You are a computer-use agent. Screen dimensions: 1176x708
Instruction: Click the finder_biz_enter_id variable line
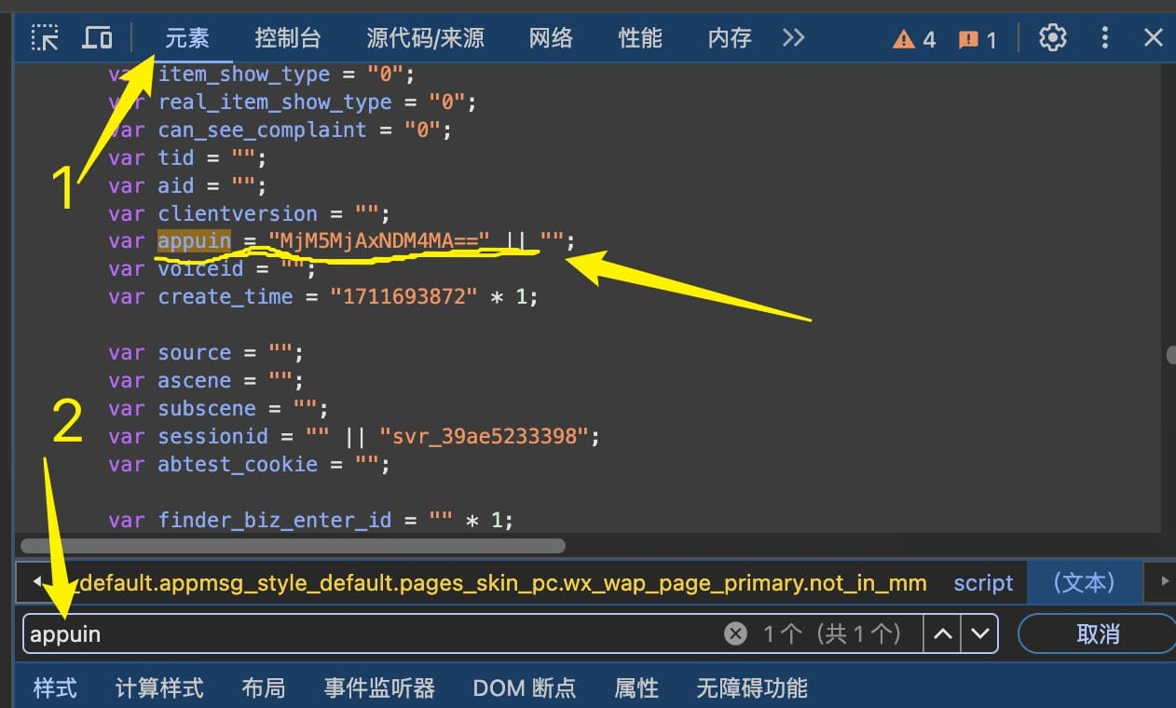tap(311, 520)
